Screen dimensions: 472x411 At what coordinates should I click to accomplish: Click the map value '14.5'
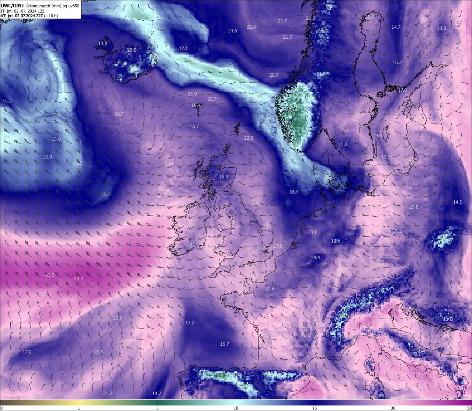click(x=458, y=202)
